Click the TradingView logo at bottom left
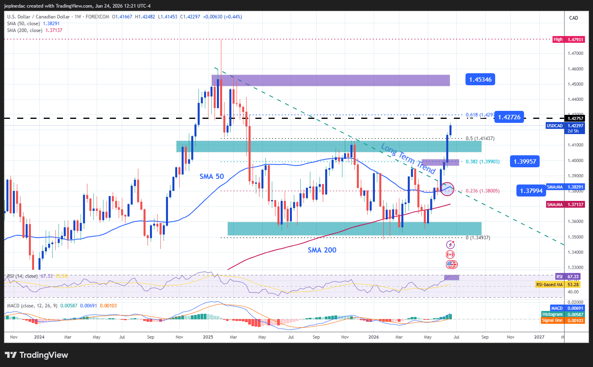Viewport: 593px width, 367px height. 36,355
